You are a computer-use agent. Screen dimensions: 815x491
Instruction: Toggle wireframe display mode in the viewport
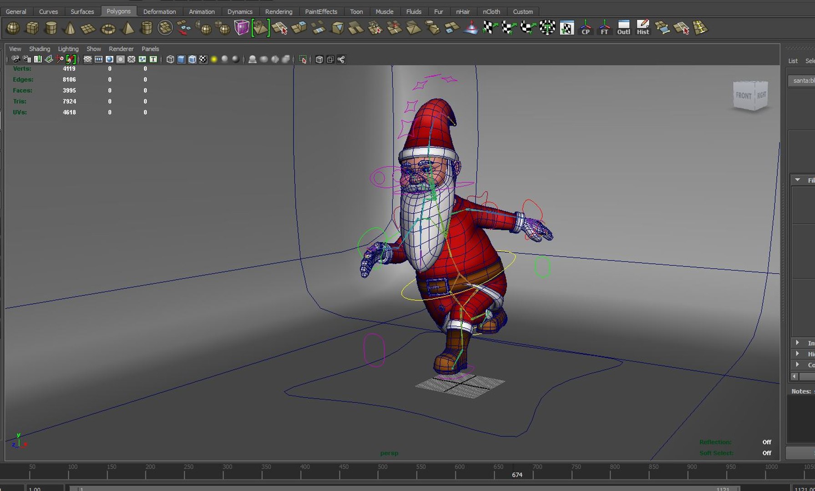click(170, 60)
